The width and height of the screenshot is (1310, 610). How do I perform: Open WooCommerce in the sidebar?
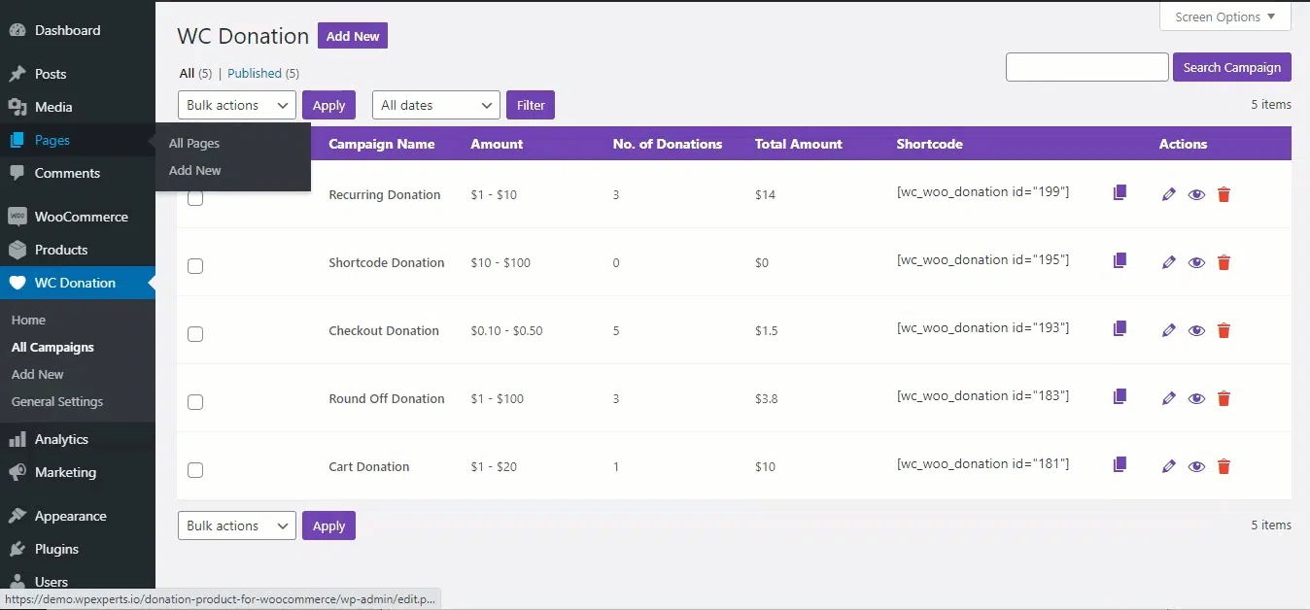[78, 217]
